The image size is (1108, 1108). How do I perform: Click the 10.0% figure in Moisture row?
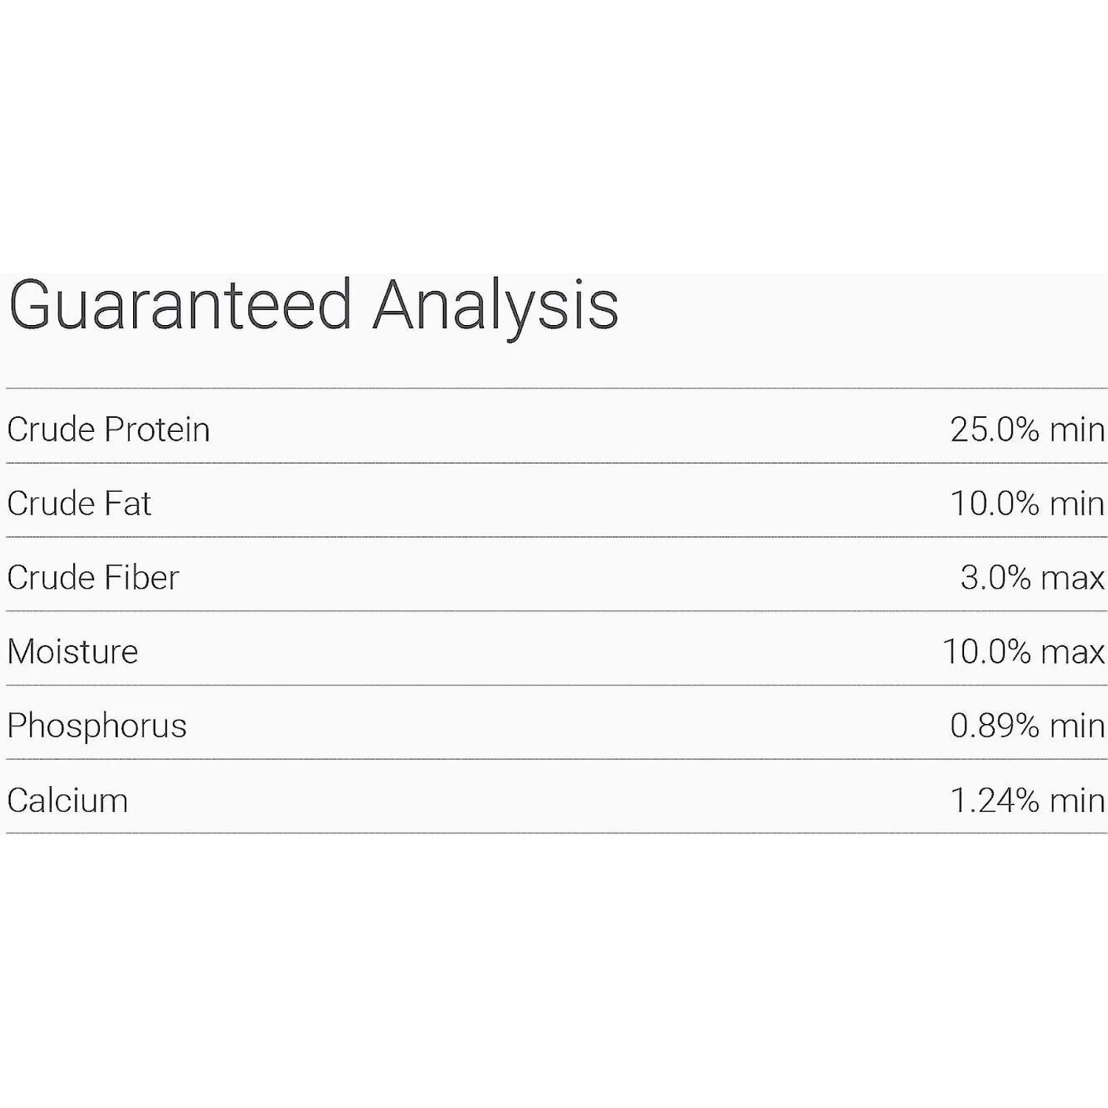pos(986,652)
